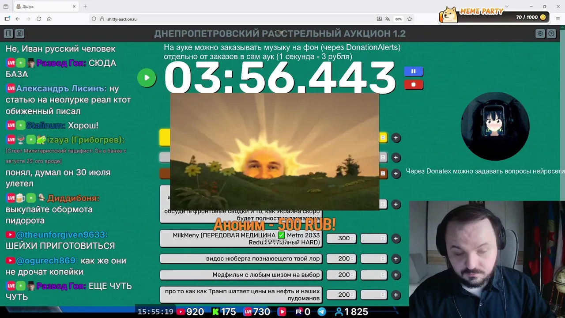Adjust stepper on the brown lot row
Screen dimensions: 565x318
(383, 174)
